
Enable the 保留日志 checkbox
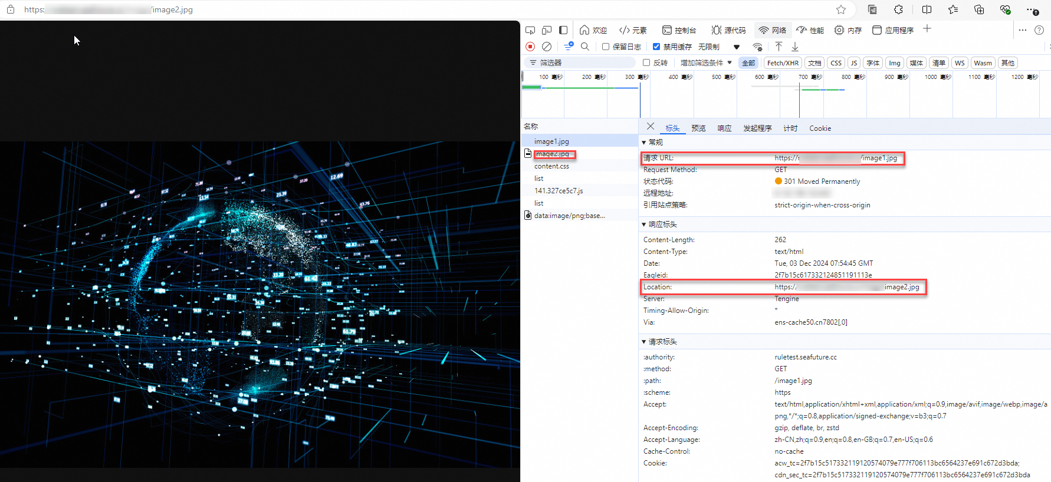(x=606, y=47)
